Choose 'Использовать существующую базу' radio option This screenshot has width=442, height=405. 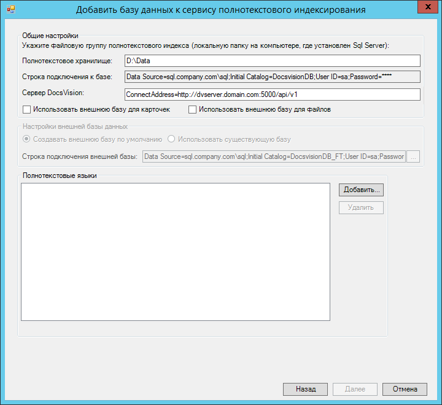[x=172, y=139]
